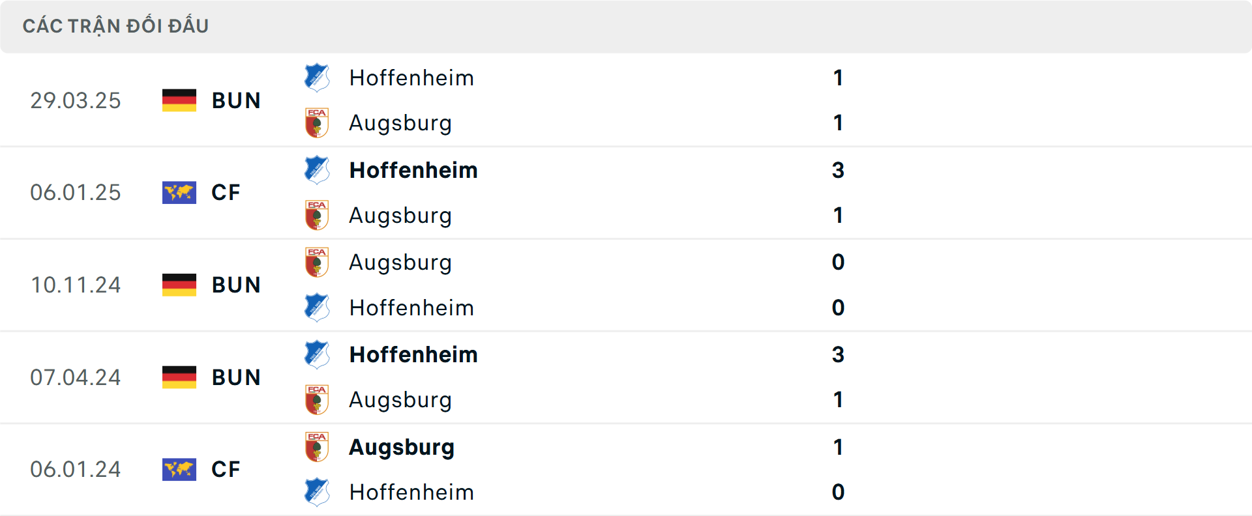
Task: Select the Augsburg crest in the 06.01.24 friendly row
Action: click(317, 447)
